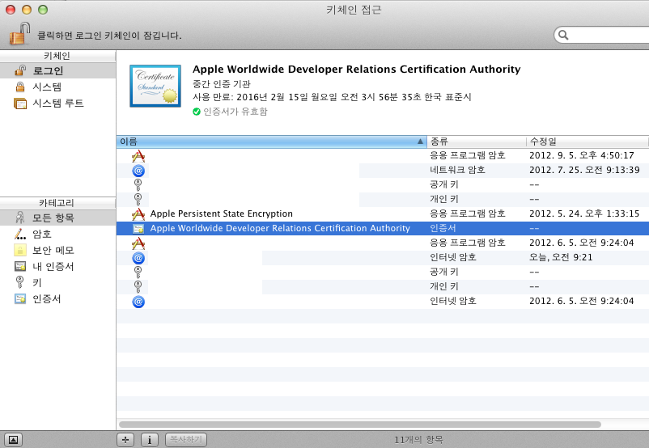
Task: Select the 시스템 keychain
Action: (57, 87)
